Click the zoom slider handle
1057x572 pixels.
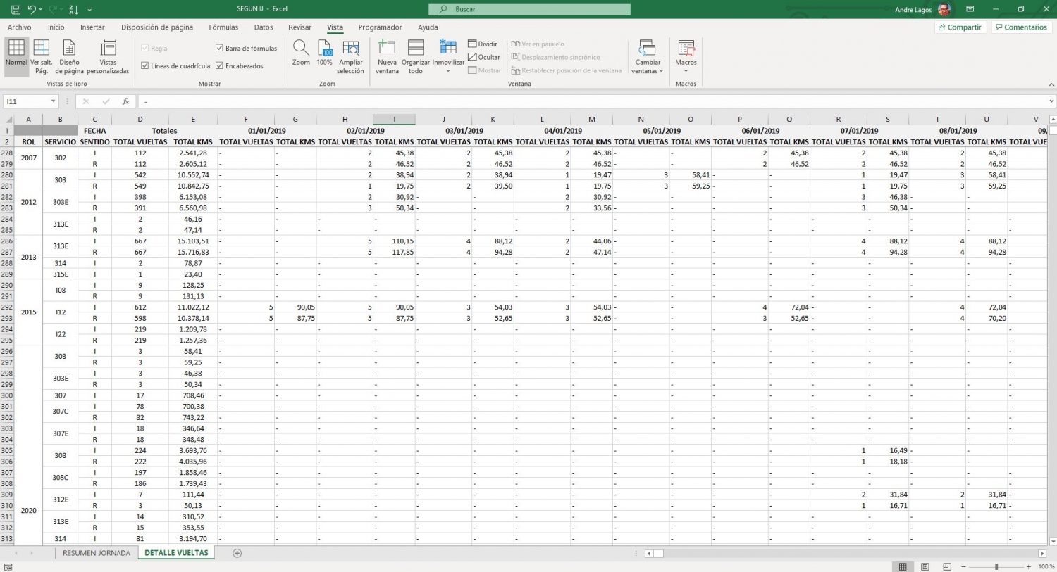coord(996,566)
